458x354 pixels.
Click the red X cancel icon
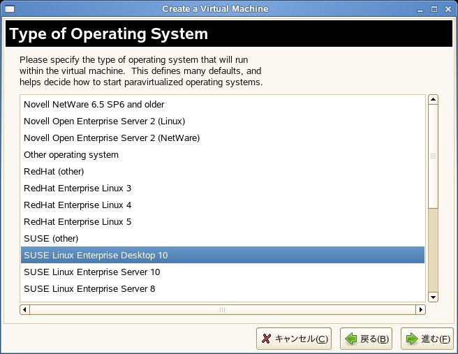266,339
